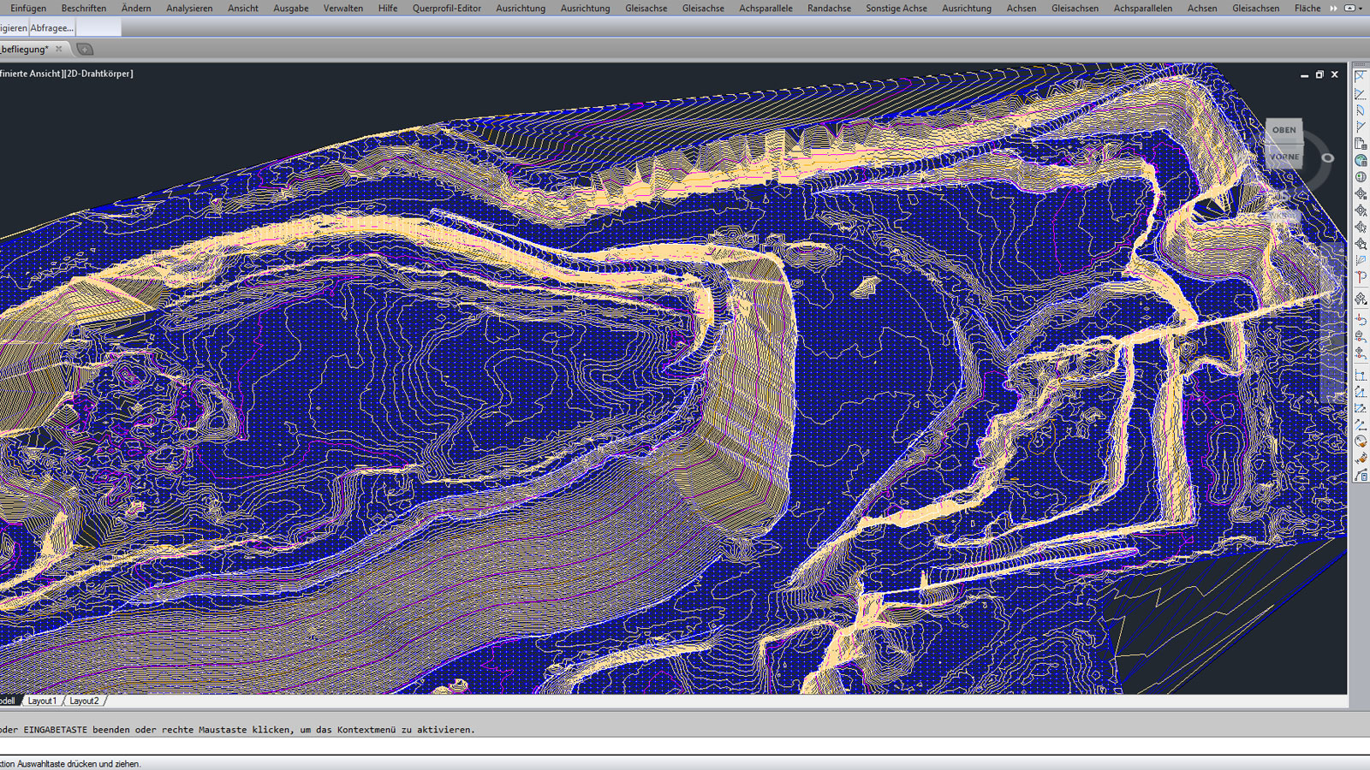Open the Querprofil-Editor ribbon tab
The height and width of the screenshot is (770, 1370).
[x=446, y=9]
